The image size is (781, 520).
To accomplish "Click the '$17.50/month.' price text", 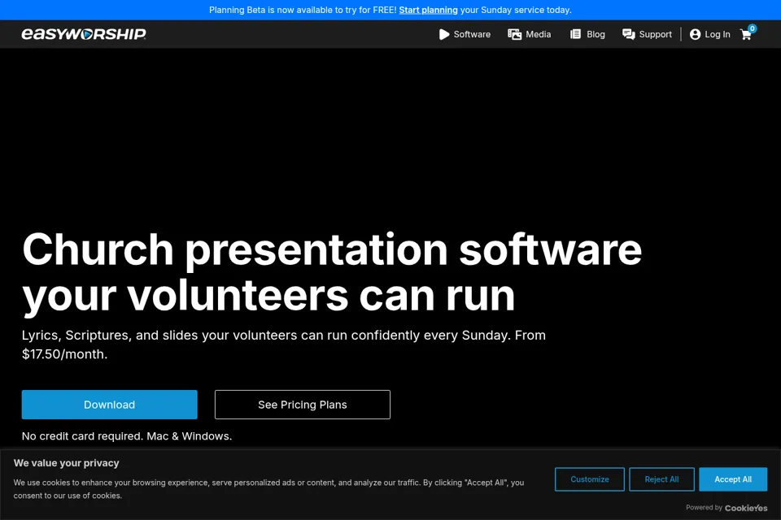I will point(65,354).
